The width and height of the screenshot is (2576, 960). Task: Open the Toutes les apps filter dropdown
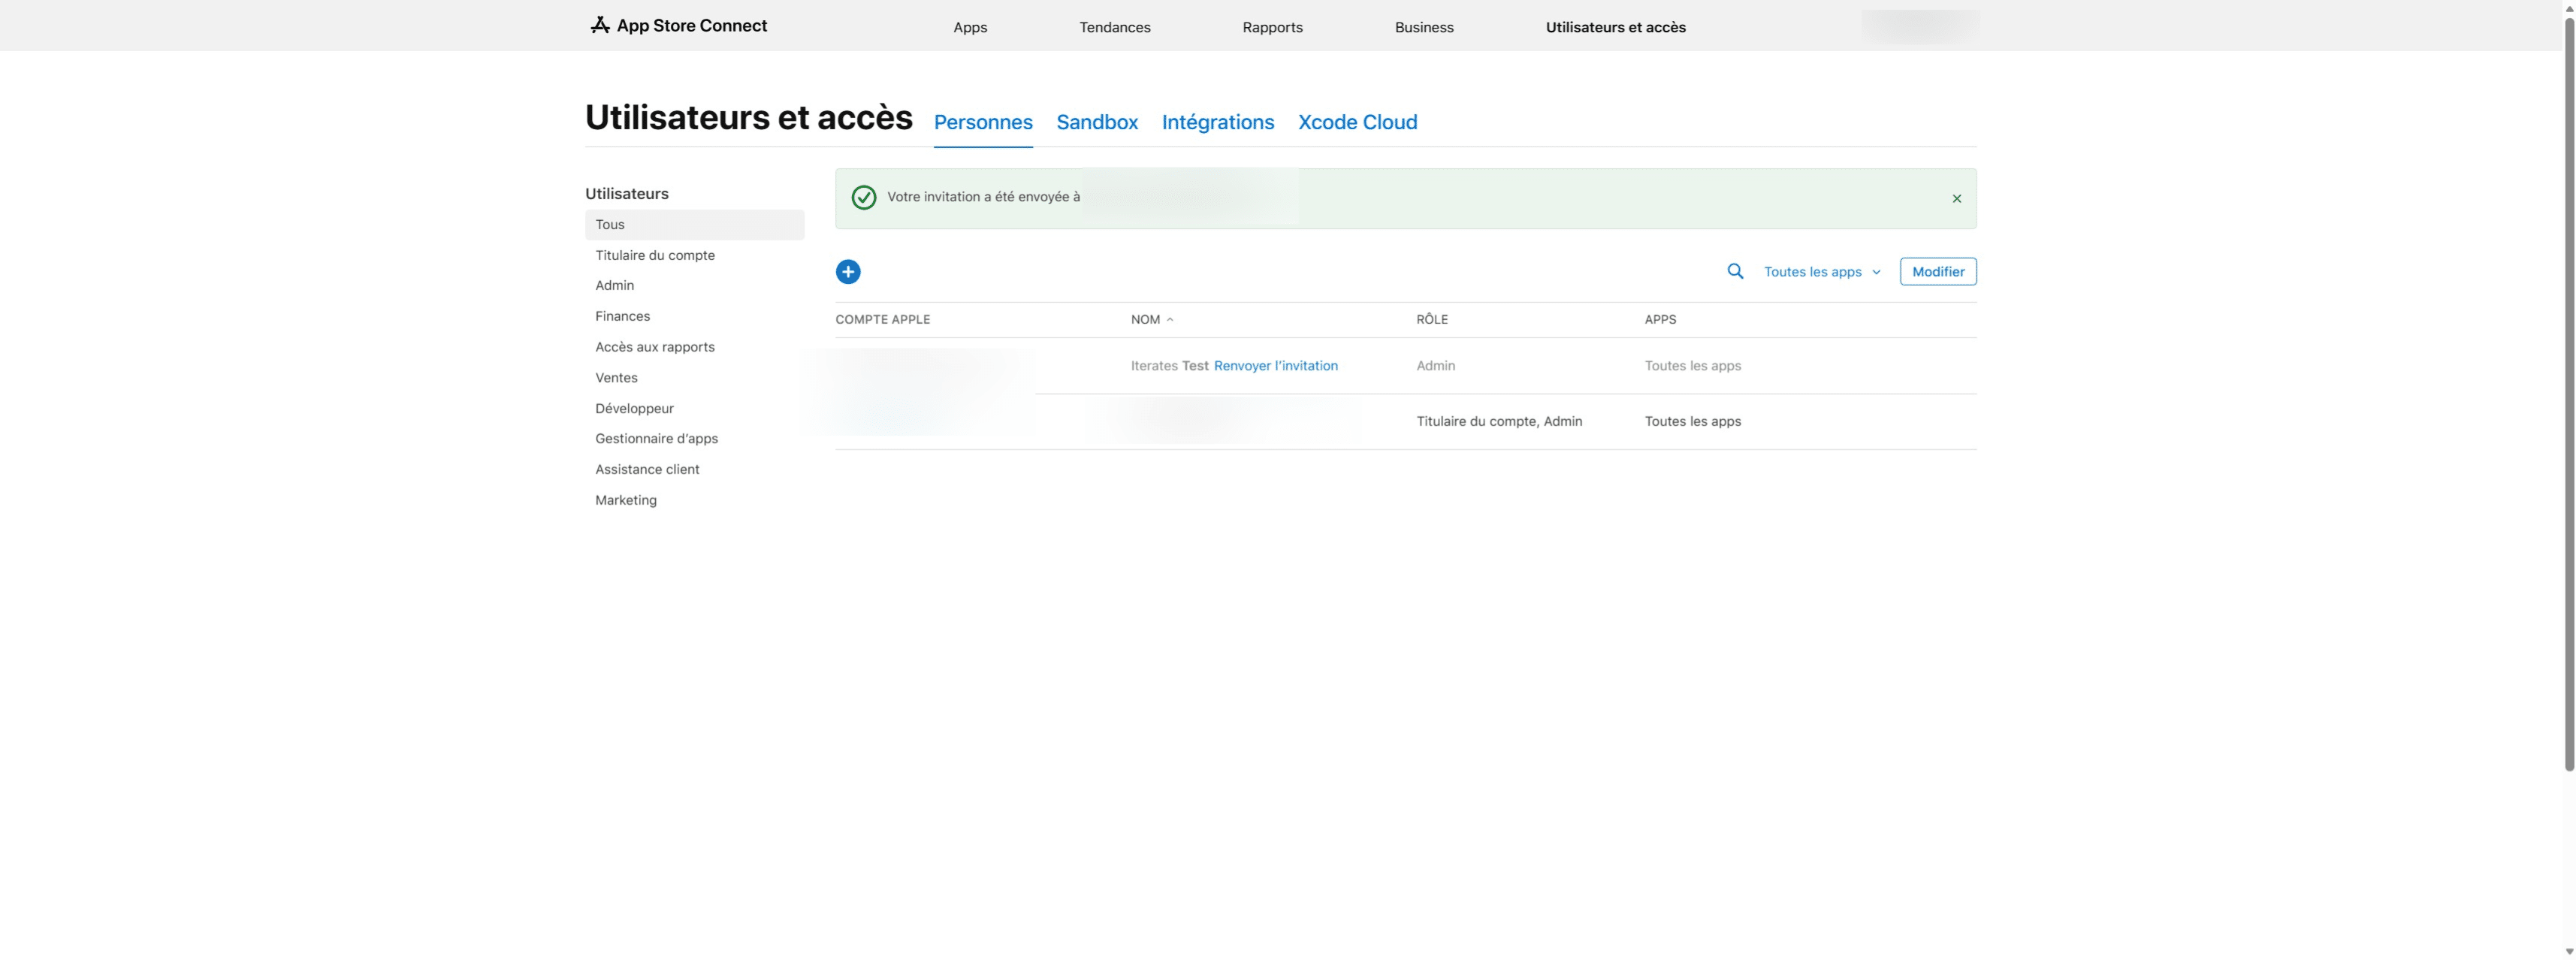tap(1822, 272)
